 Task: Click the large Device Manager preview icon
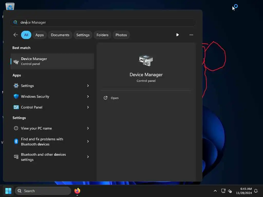click(x=146, y=61)
